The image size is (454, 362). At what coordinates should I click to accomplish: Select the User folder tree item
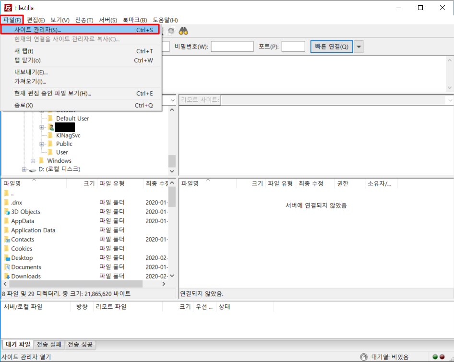(x=62, y=152)
